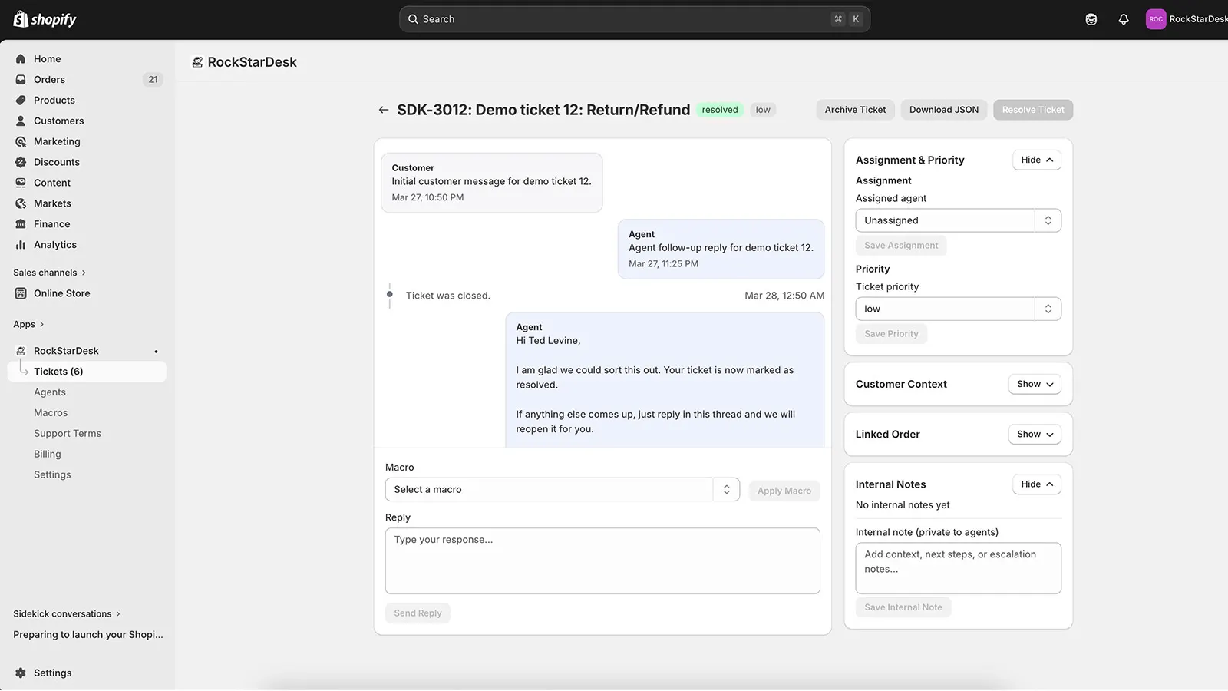Expand the Linked Order section

(x=1035, y=435)
